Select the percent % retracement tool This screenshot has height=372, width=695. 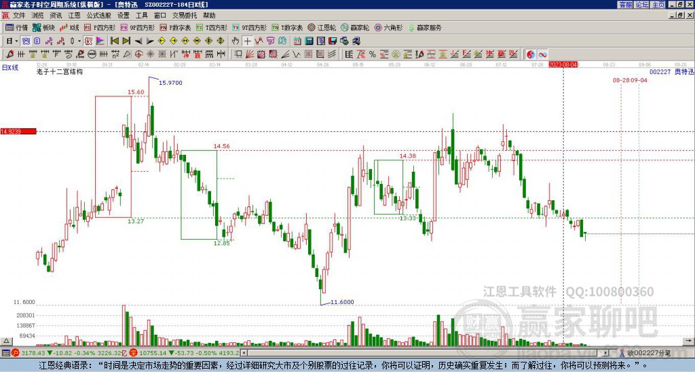click(x=373, y=54)
